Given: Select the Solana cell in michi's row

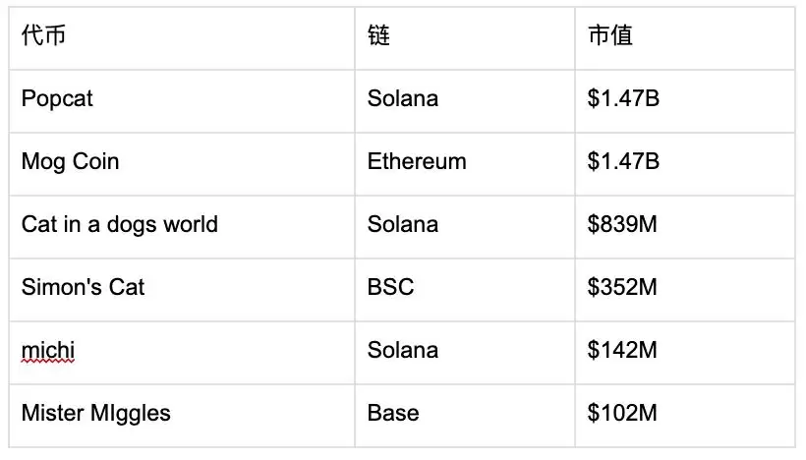Looking at the screenshot, I should [x=403, y=351].
